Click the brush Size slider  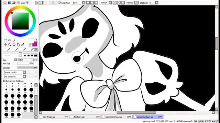(x=27, y=60)
